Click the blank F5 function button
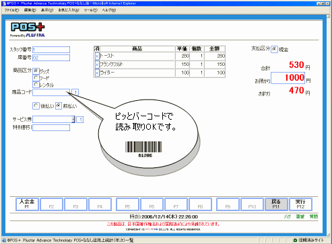Image resolution: width=332 pixels, height=244 pixels. [127, 204]
